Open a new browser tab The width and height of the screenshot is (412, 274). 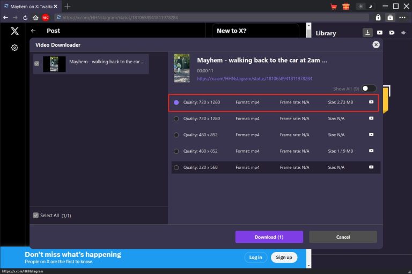point(68,6)
